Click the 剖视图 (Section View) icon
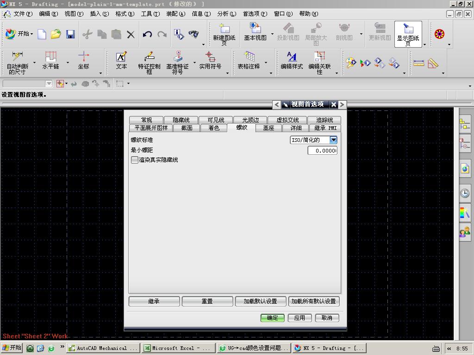The image size is (474, 355). 345,32
